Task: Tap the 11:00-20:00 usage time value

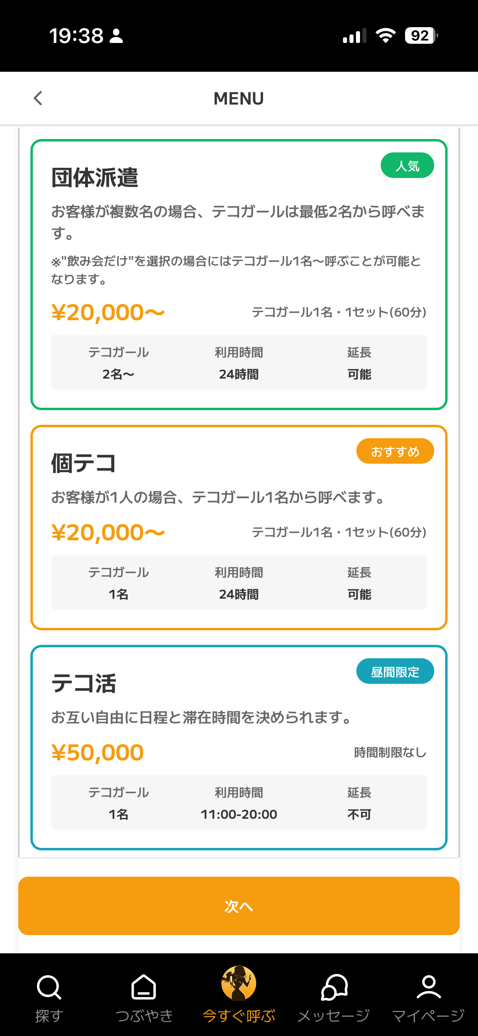Action: pos(239,814)
